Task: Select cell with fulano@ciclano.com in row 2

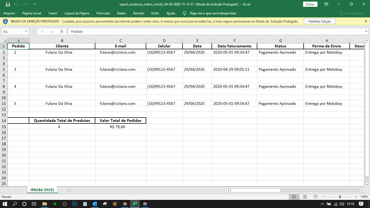Action: click(121, 52)
